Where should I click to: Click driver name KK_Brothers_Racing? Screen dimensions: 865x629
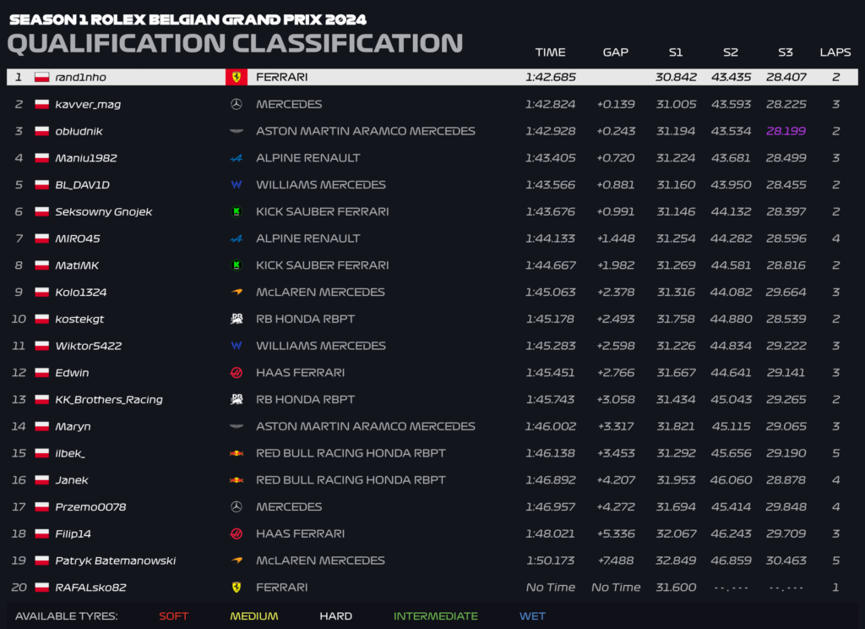[x=109, y=400]
